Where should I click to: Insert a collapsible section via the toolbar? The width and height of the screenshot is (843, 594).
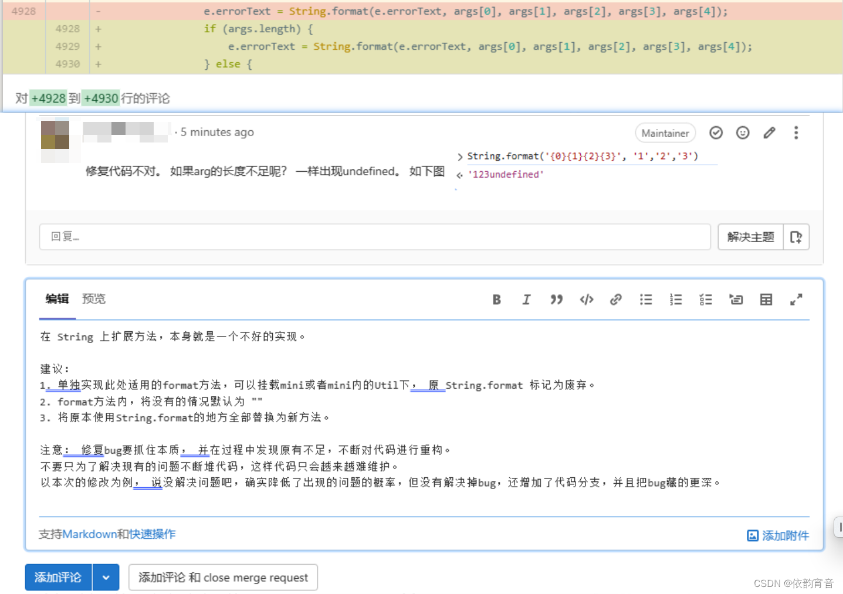click(736, 300)
